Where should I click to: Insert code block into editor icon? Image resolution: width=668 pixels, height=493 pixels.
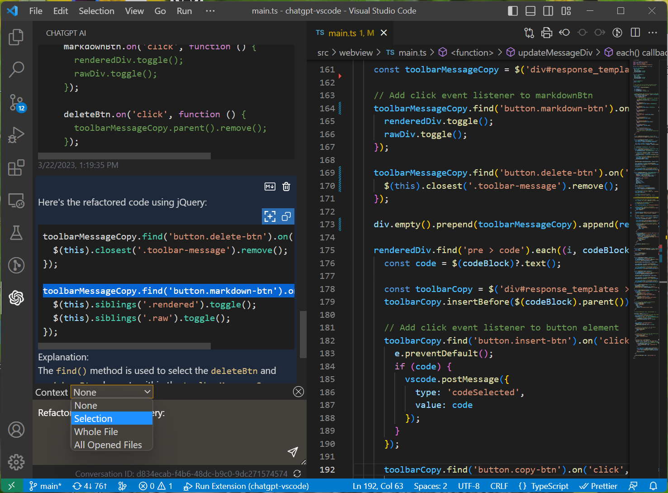(x=270, y=216)
